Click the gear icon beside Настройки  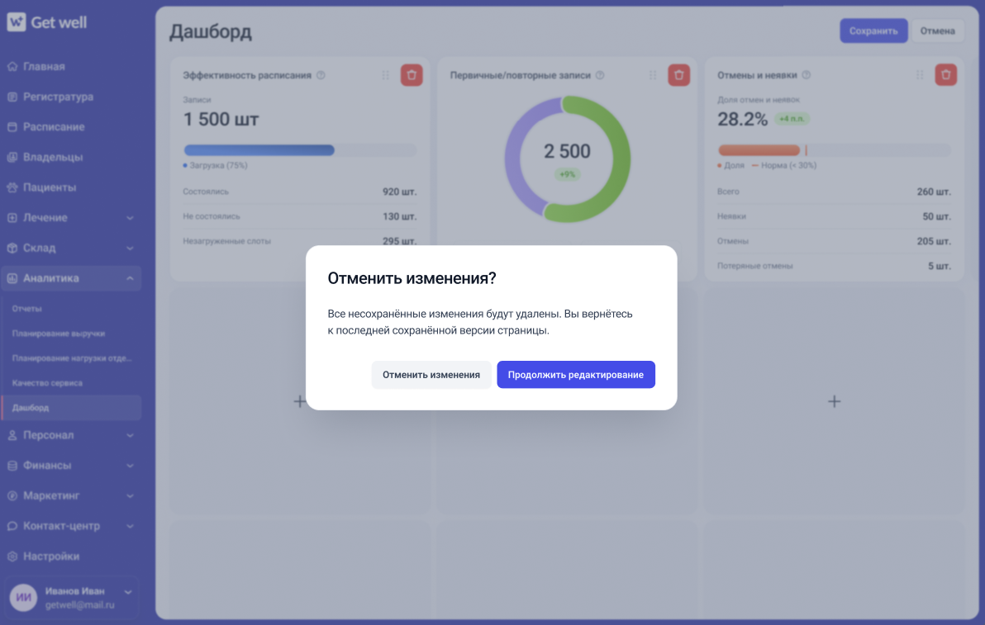12,556
